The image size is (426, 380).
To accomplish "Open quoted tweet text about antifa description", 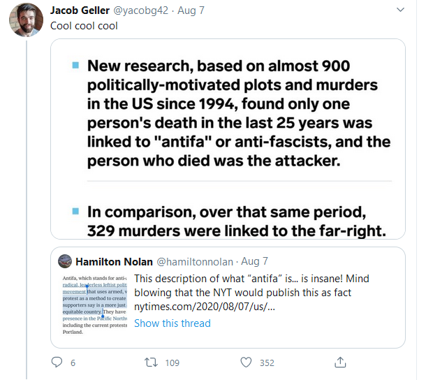I will point(251,286).
